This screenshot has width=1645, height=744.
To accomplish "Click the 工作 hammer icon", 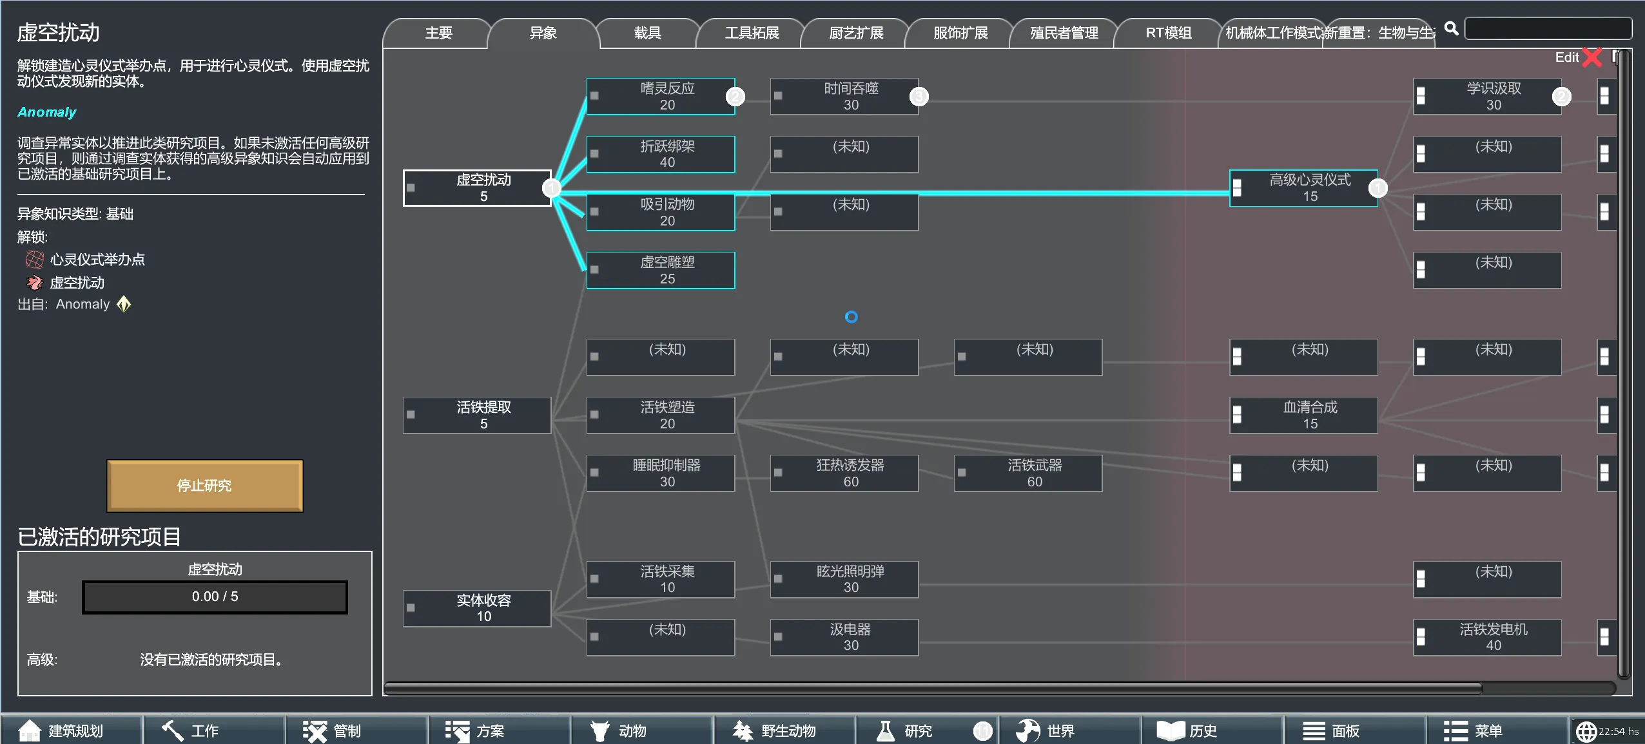I will click(x=172, y=730).
